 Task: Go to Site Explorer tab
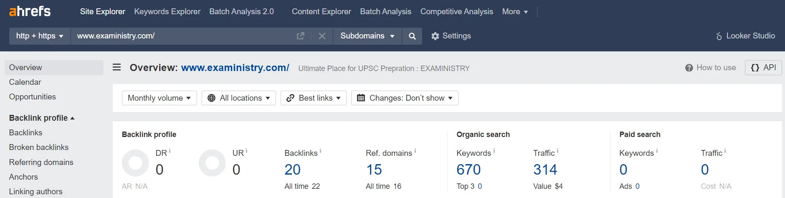click(x=102, y=12)
